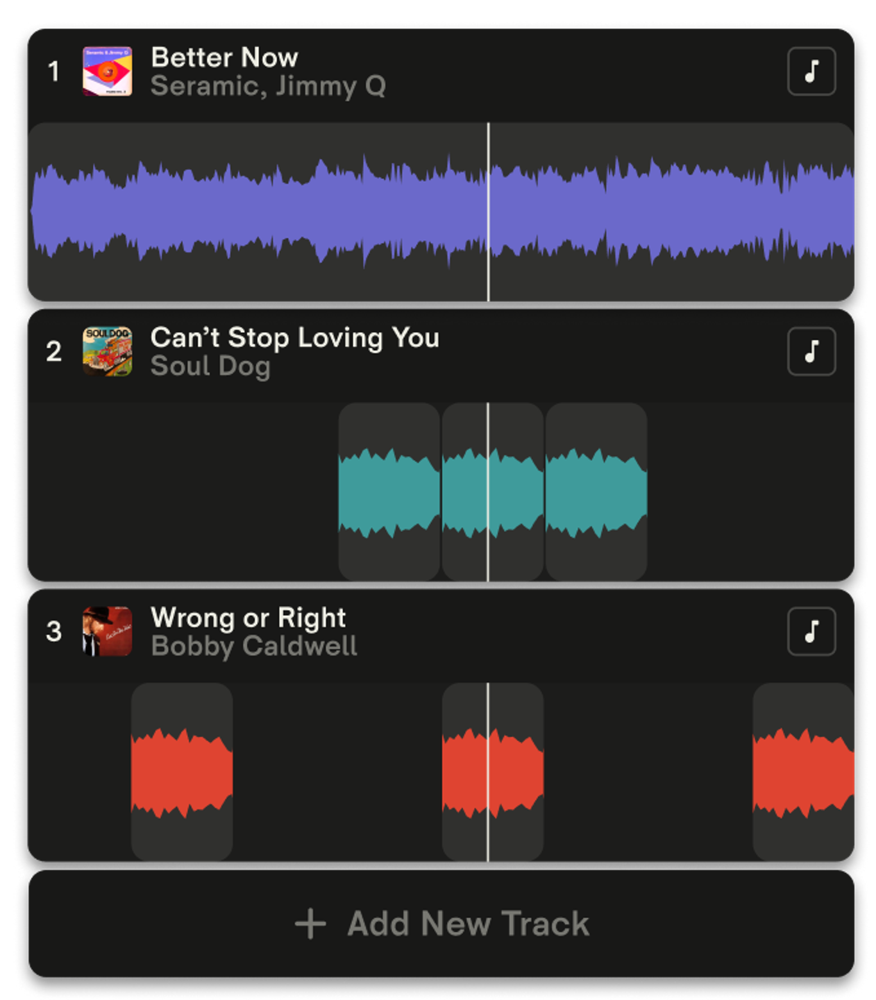Click the Bobby Caldwell artist name
Viewport: 876px width, 1000px height.
tap(254, 646)
